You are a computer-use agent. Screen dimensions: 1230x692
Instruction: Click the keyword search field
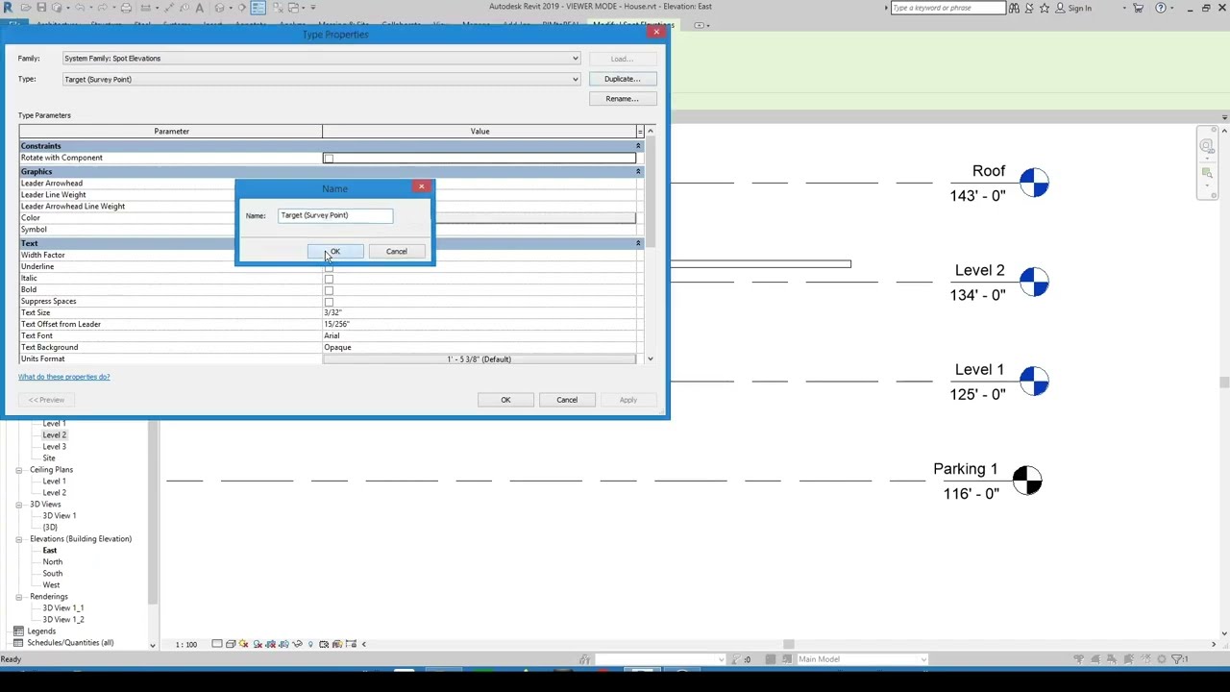947,8
